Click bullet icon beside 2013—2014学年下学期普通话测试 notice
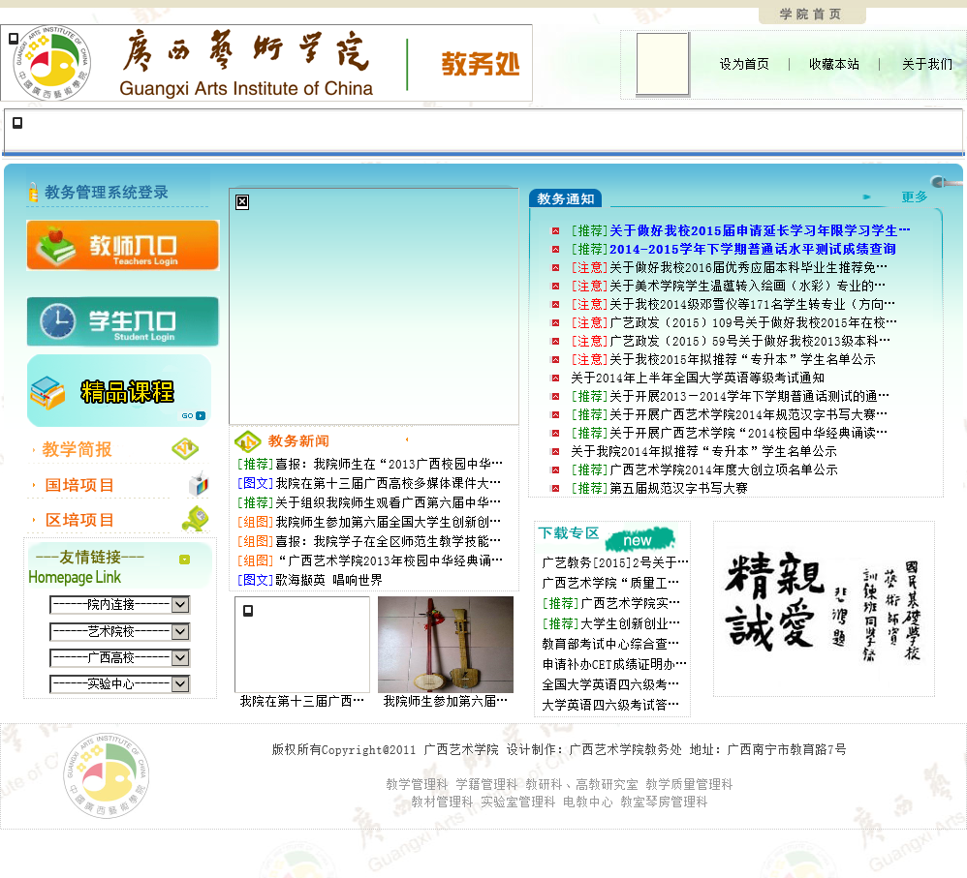The image size is (967, 878). click(x=555, y=397)
